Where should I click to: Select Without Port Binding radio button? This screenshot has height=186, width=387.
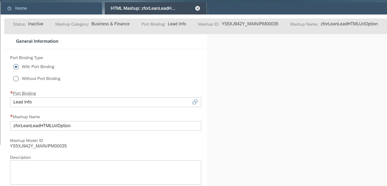pos(16,79)
